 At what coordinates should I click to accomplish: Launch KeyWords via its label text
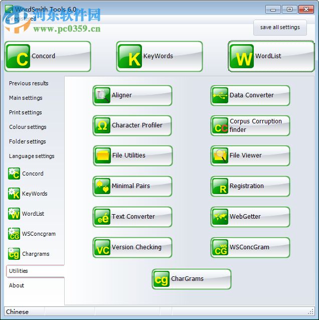point(158,56)
